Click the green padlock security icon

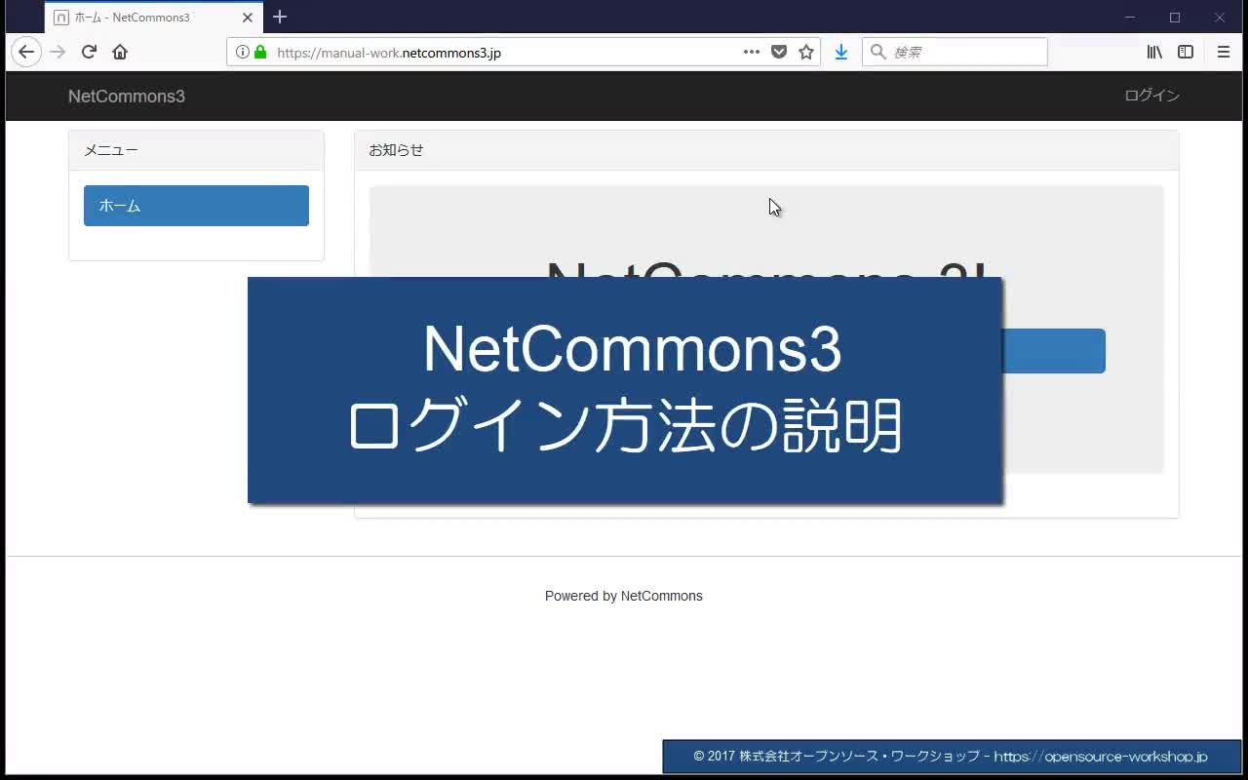[260, 52]
